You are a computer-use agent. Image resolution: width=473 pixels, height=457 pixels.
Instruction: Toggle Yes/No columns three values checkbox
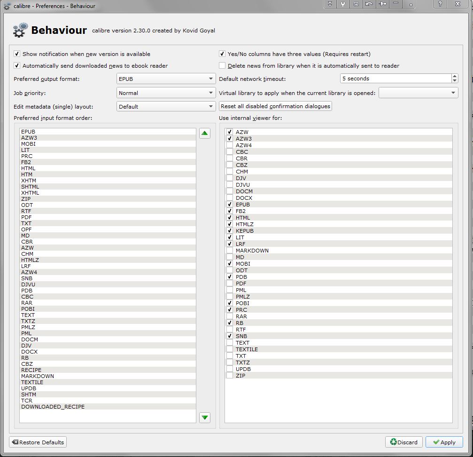click(222, 54)
